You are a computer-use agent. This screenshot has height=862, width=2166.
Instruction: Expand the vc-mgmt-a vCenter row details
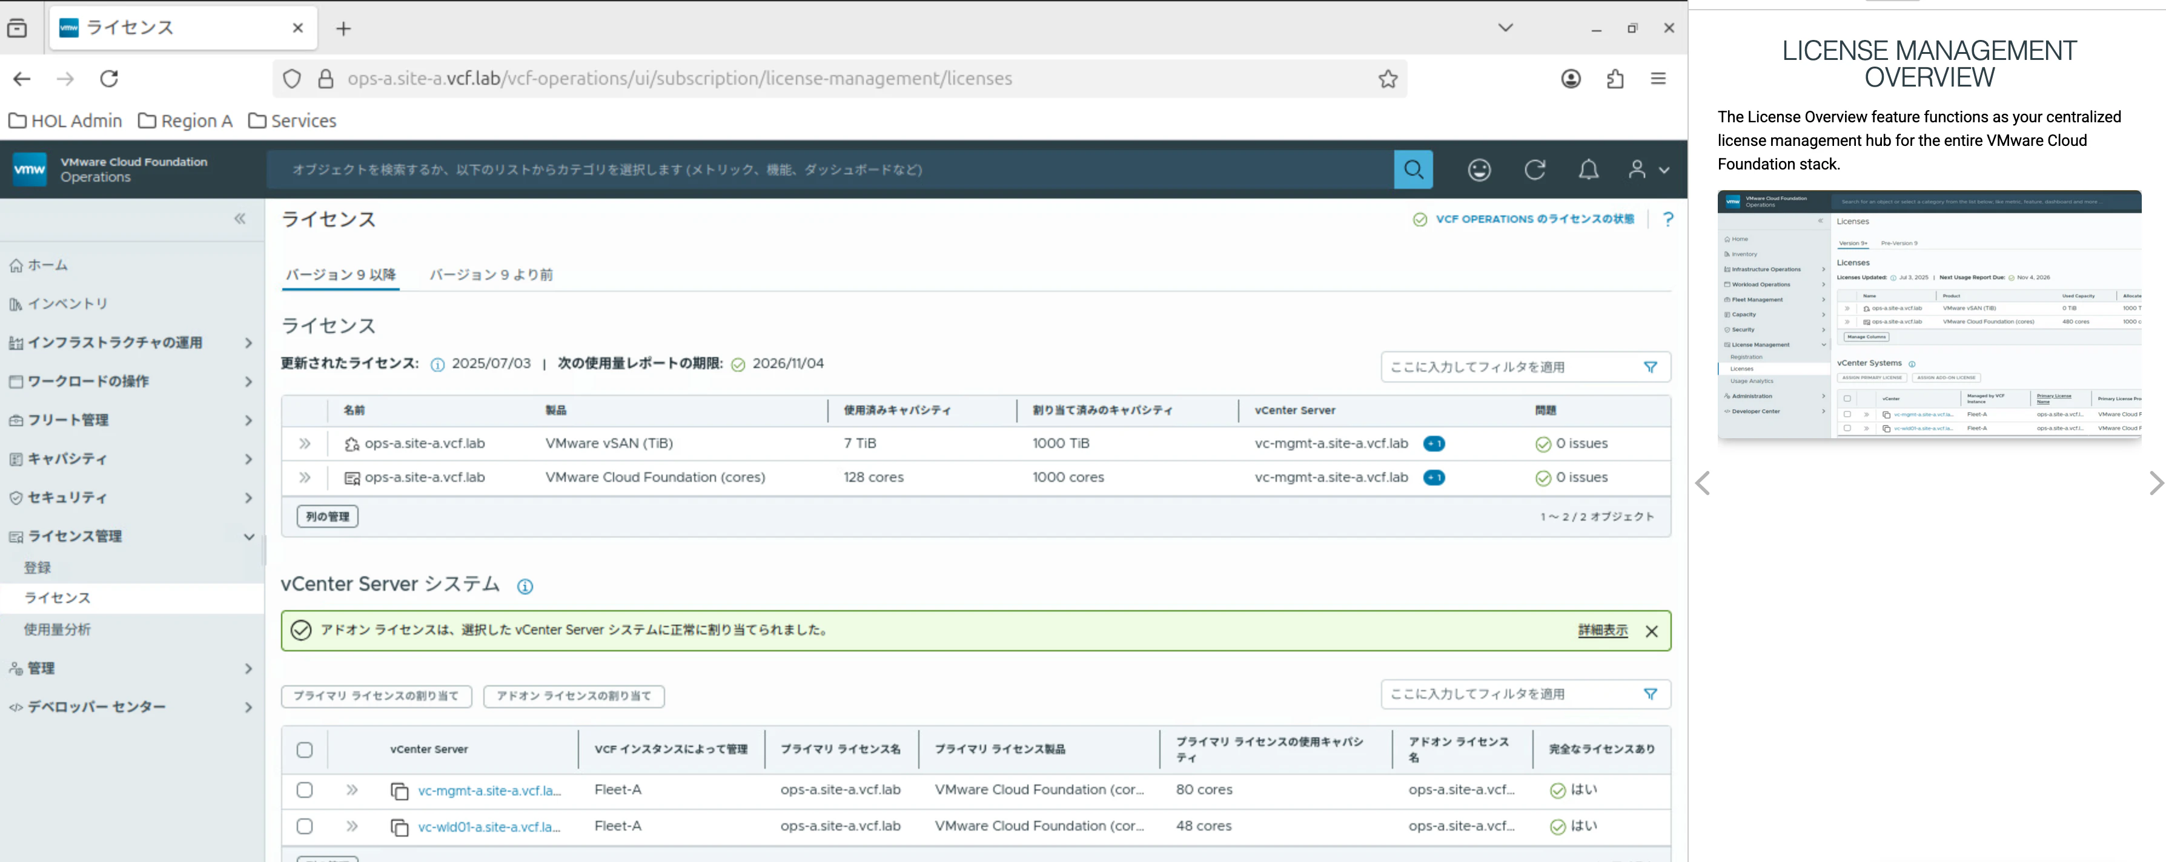pos(351,790)
